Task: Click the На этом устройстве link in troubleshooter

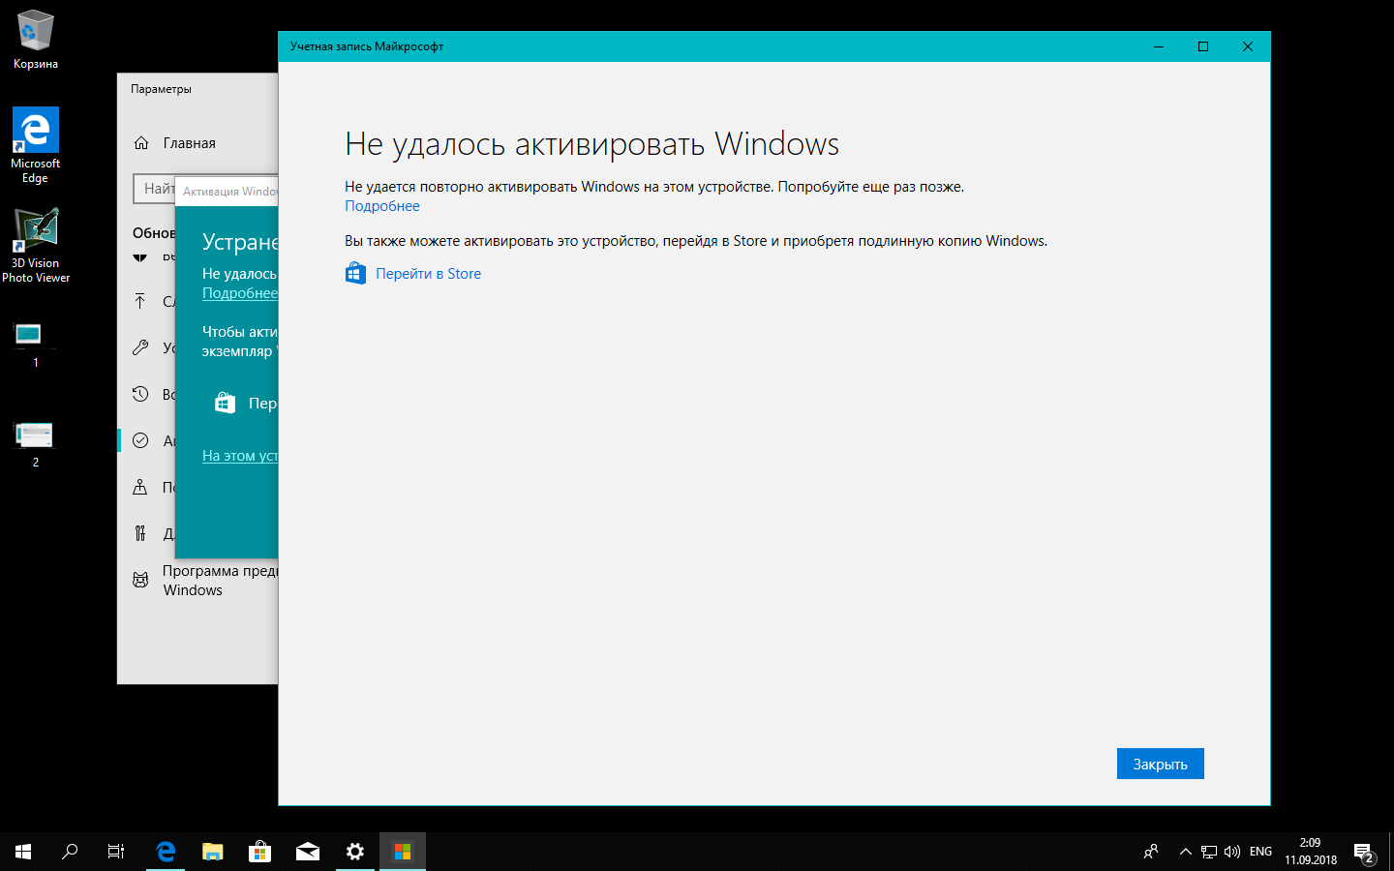Action: pyautogui.click(x=240, y=456)
